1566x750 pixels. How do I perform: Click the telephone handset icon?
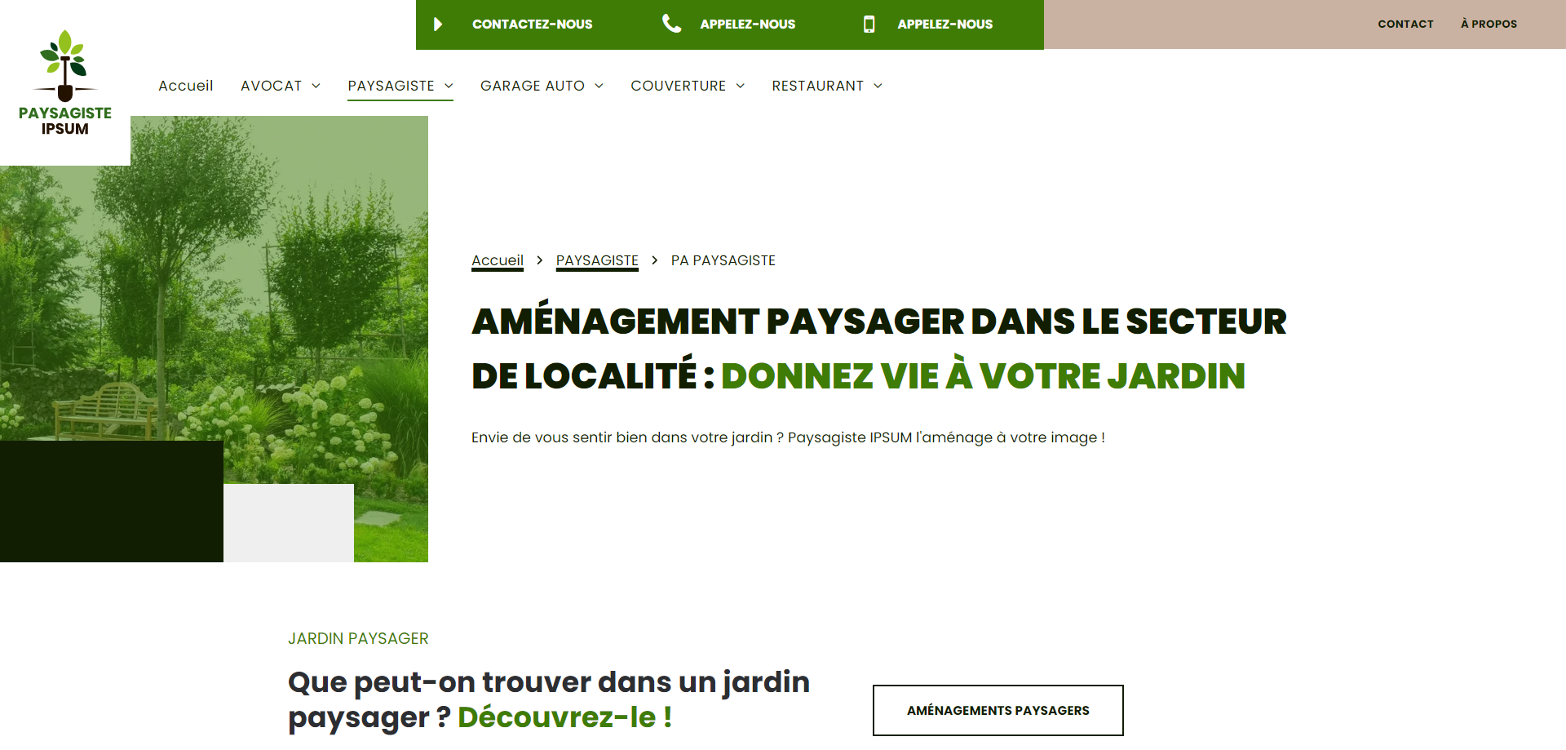coord(671,24)
